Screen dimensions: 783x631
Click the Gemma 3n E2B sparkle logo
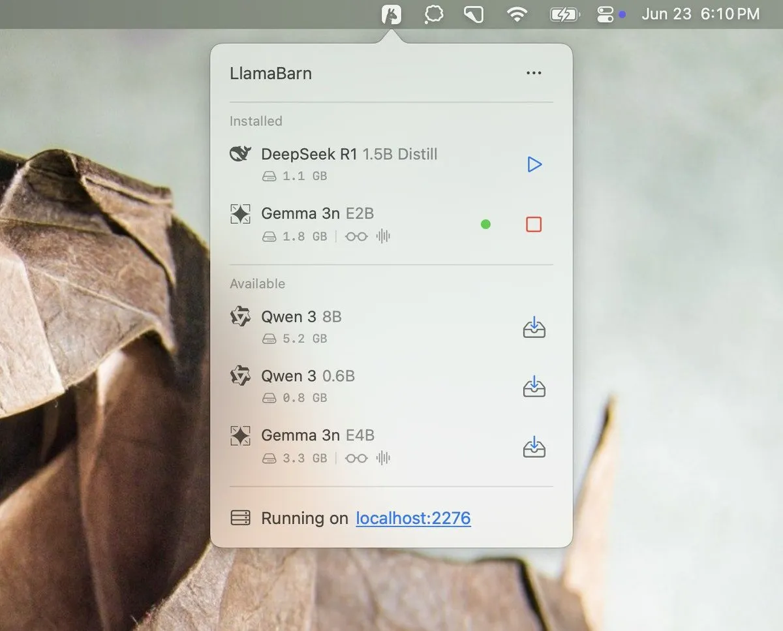[x=241, y=214]
